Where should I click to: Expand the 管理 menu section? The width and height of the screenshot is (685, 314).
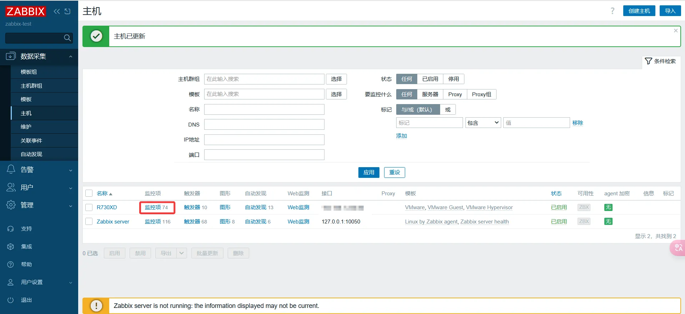click(x=39, y=205)
